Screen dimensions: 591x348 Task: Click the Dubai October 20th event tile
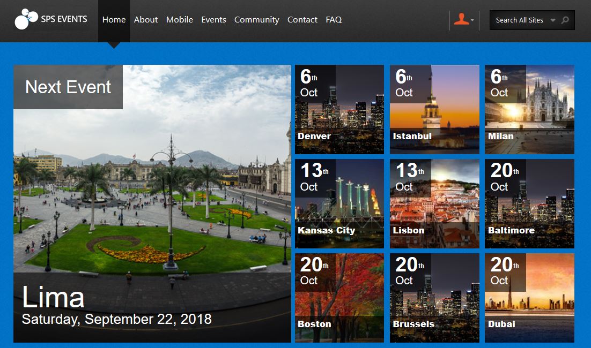click(x=529, y=298)
